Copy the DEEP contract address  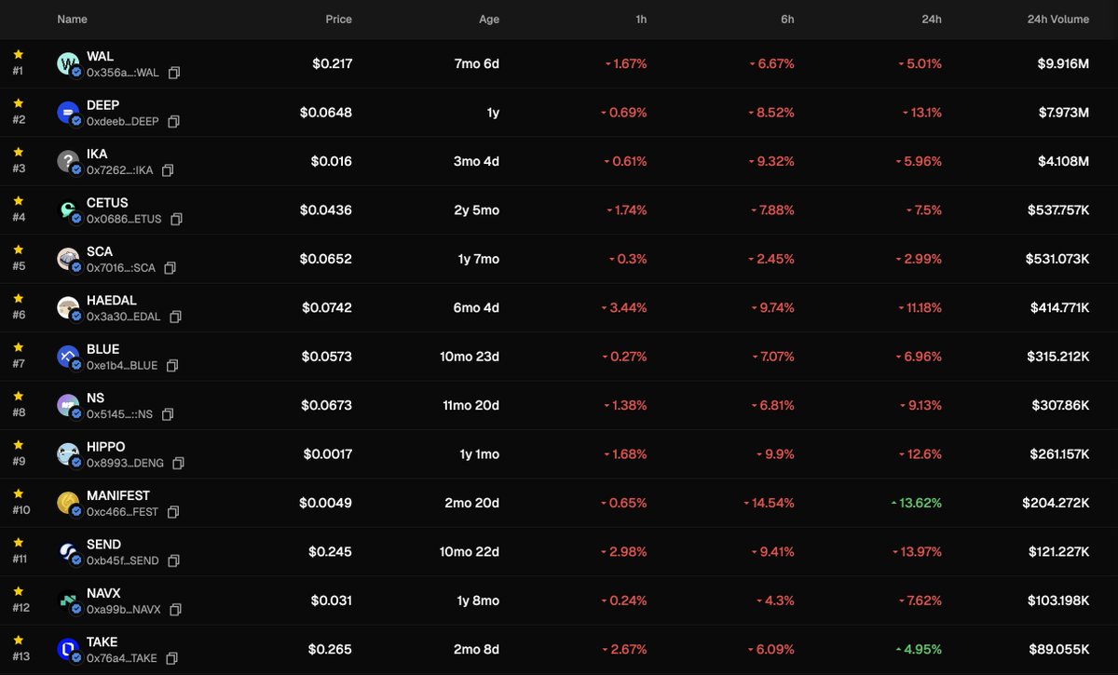(x=173, y=122)
